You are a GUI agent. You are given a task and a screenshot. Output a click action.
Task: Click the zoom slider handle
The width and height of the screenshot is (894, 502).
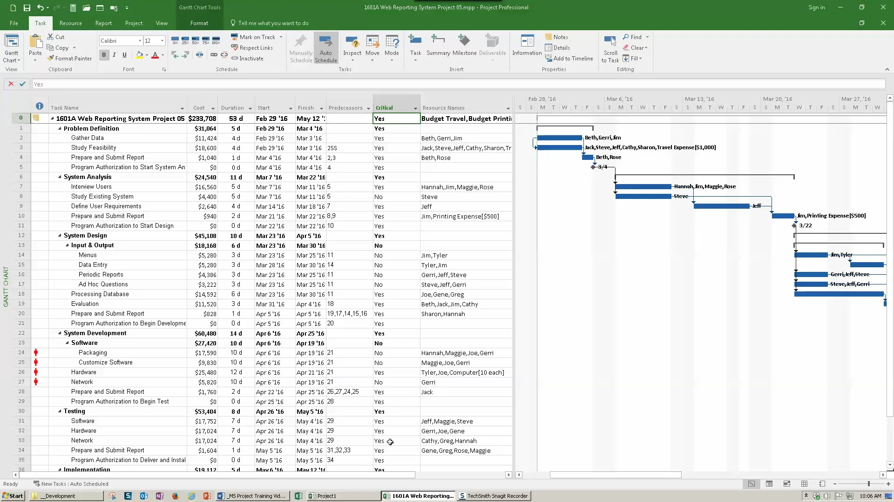tap(868, 484)
